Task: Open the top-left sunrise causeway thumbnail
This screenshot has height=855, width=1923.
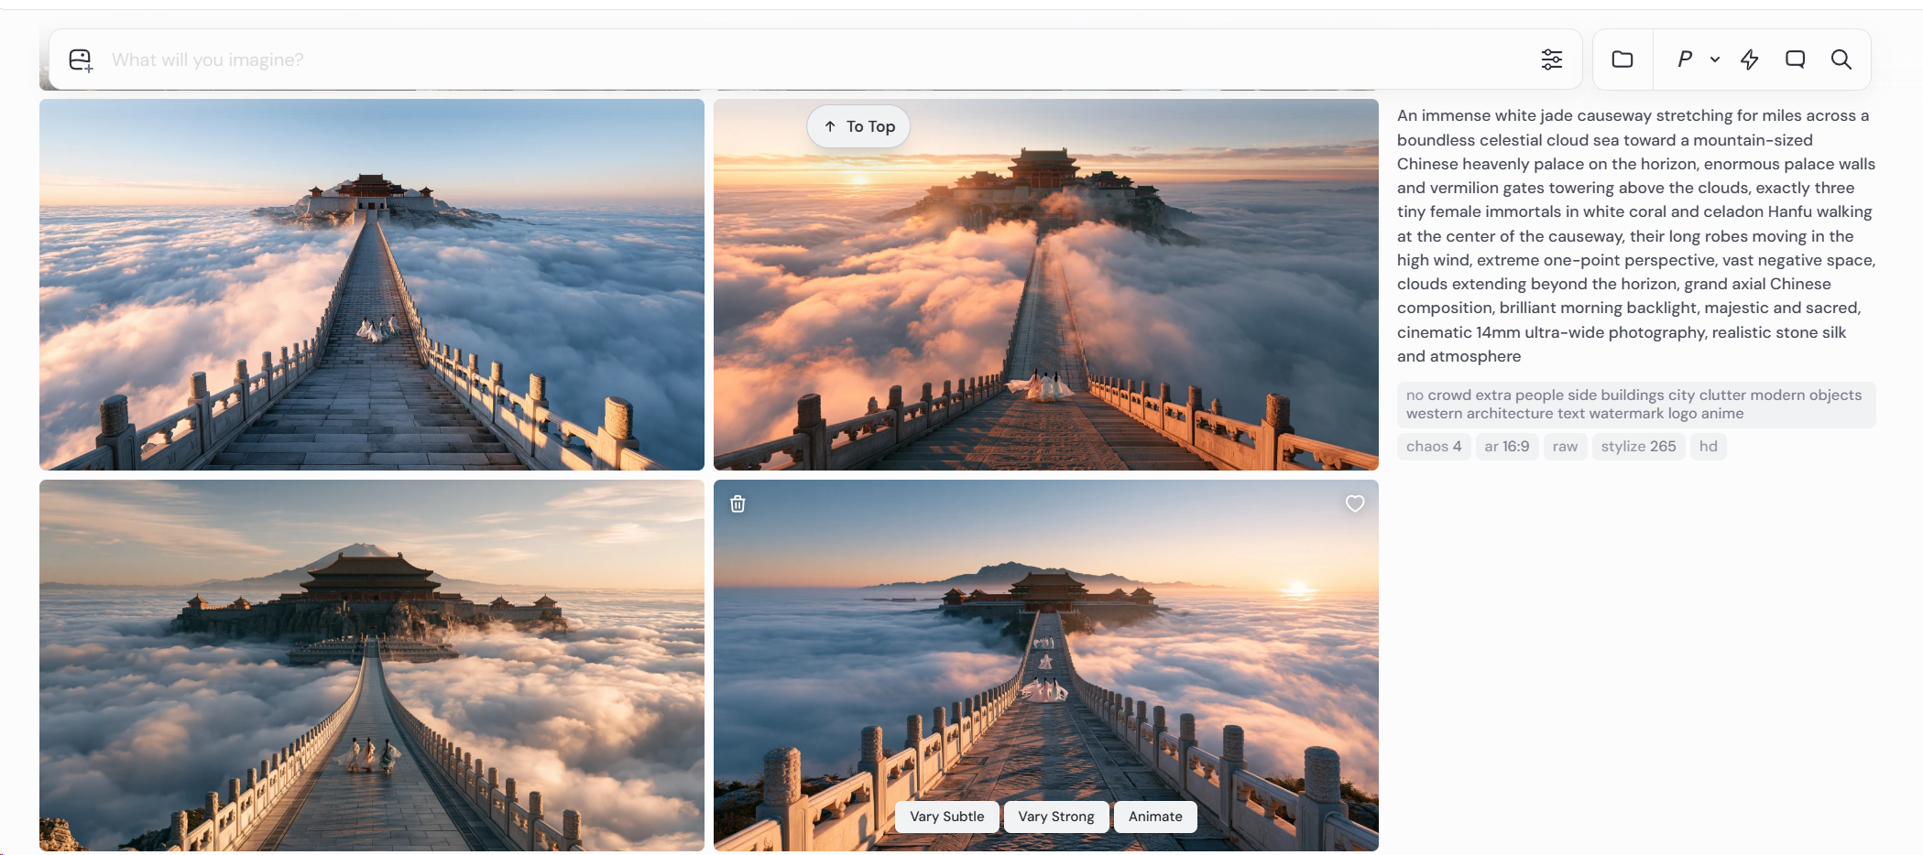Action: 372,285
